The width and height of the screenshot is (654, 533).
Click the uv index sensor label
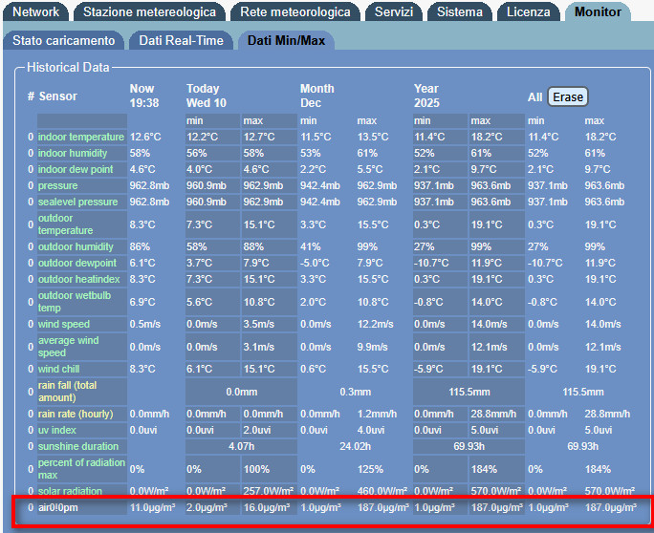(59, 430)
